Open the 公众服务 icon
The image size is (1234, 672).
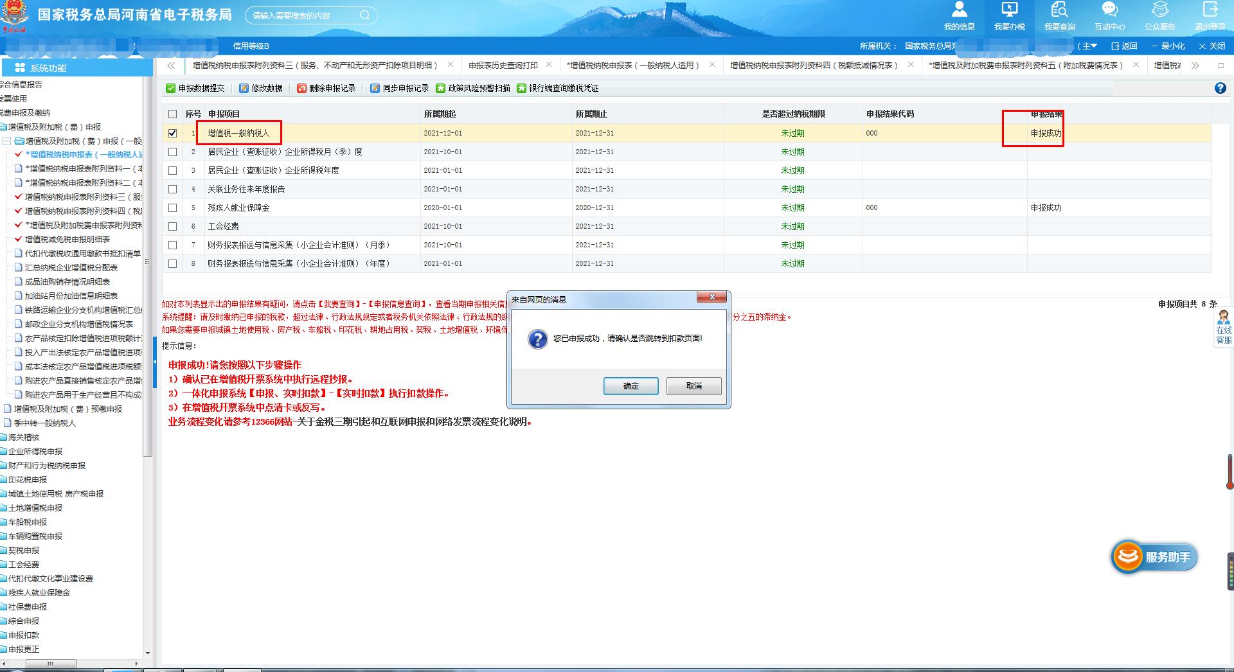click(x=1160, y=16)
